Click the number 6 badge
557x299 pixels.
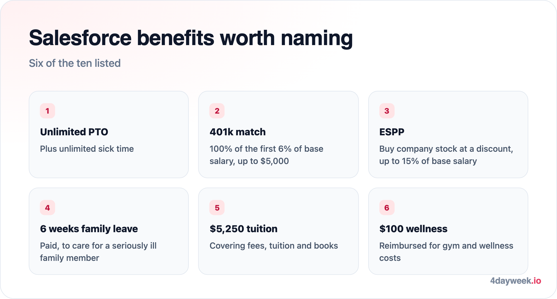pos(387,208)
